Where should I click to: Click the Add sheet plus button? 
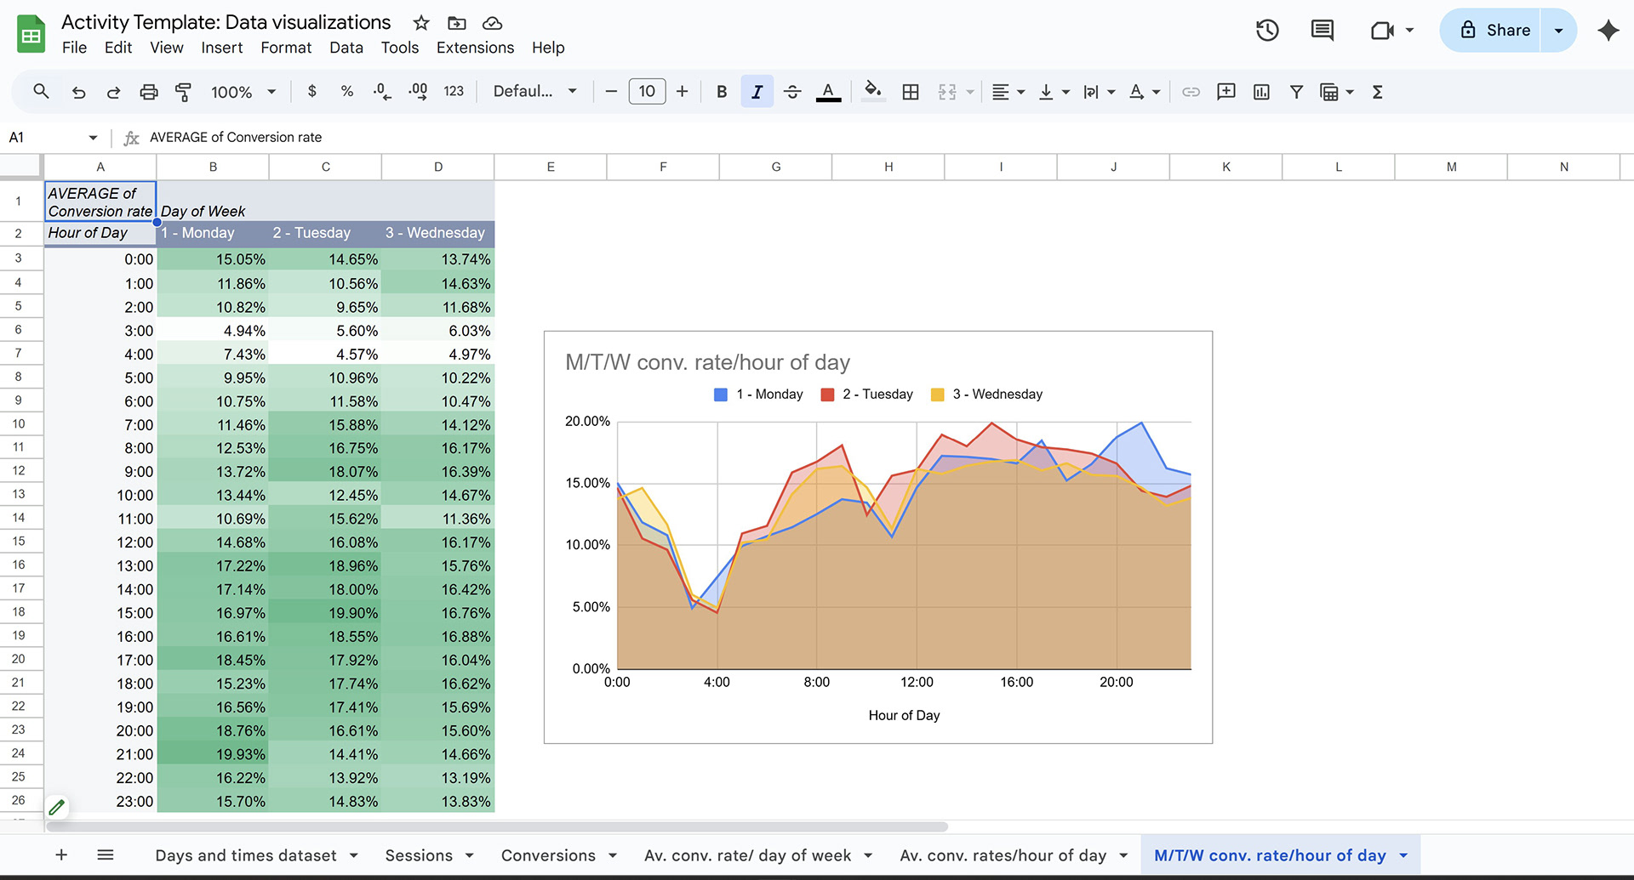61,854
